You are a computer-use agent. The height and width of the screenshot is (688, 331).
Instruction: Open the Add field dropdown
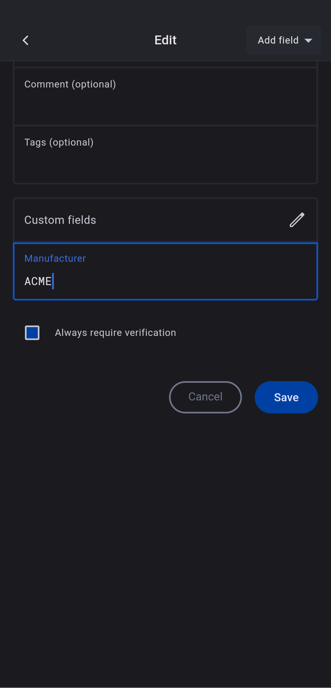tap(284, 40)
